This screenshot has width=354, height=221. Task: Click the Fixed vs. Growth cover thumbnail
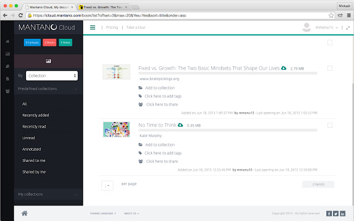point(117,72)
